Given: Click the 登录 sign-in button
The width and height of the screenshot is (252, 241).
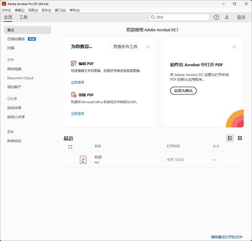Looking at the screenshot, I should [x=241, y=17].
